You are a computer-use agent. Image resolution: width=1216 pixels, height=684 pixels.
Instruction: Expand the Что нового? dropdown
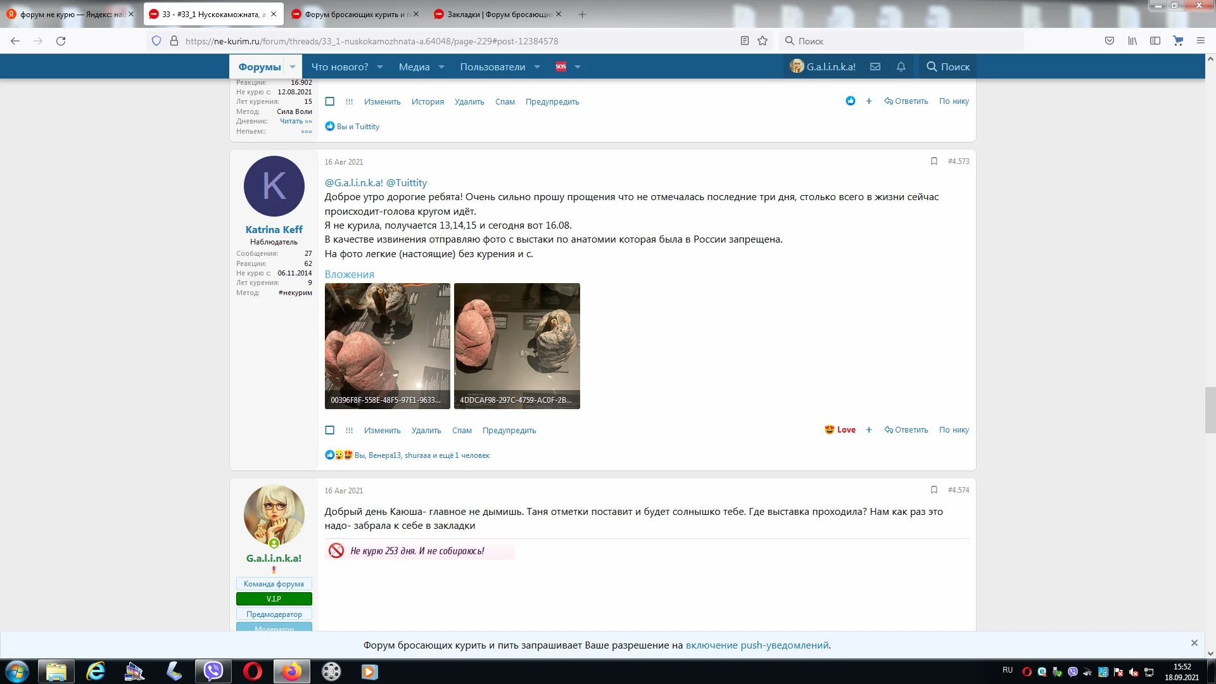[x=379, y=66]
